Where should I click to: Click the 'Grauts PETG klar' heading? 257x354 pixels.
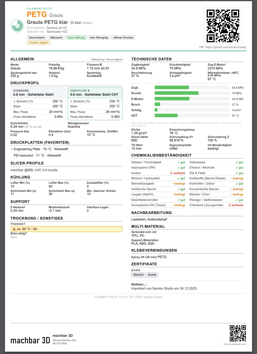(47, 22)
